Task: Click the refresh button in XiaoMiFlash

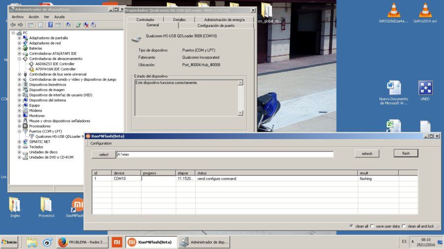Action: pos(367,154)
